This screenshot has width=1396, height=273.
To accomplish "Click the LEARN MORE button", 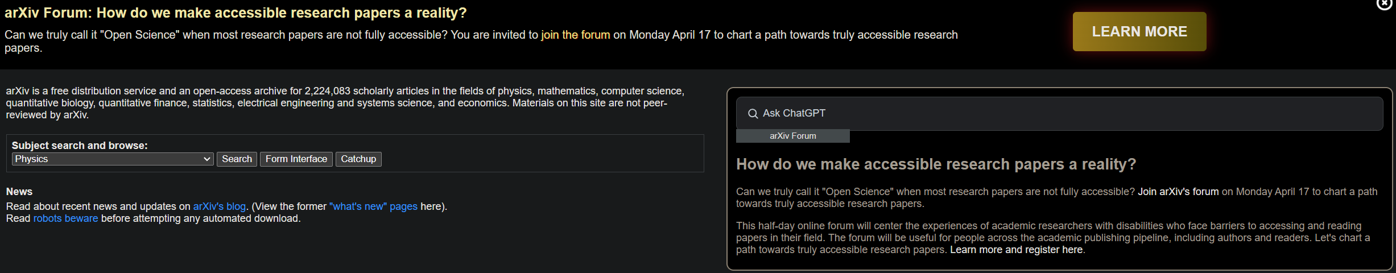I will pyautogui.click(x=1139, y=32).
